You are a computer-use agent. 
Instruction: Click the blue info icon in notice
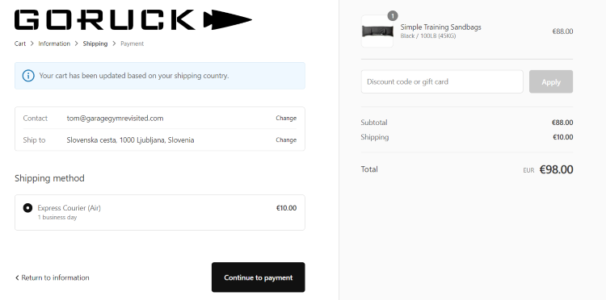[28, 76]
